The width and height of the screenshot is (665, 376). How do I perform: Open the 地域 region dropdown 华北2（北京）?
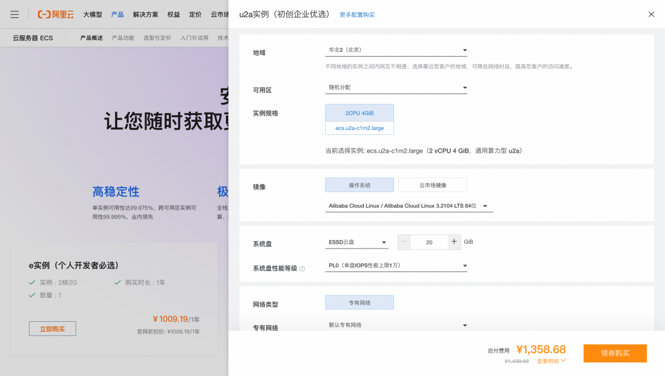tap(396, 50)
